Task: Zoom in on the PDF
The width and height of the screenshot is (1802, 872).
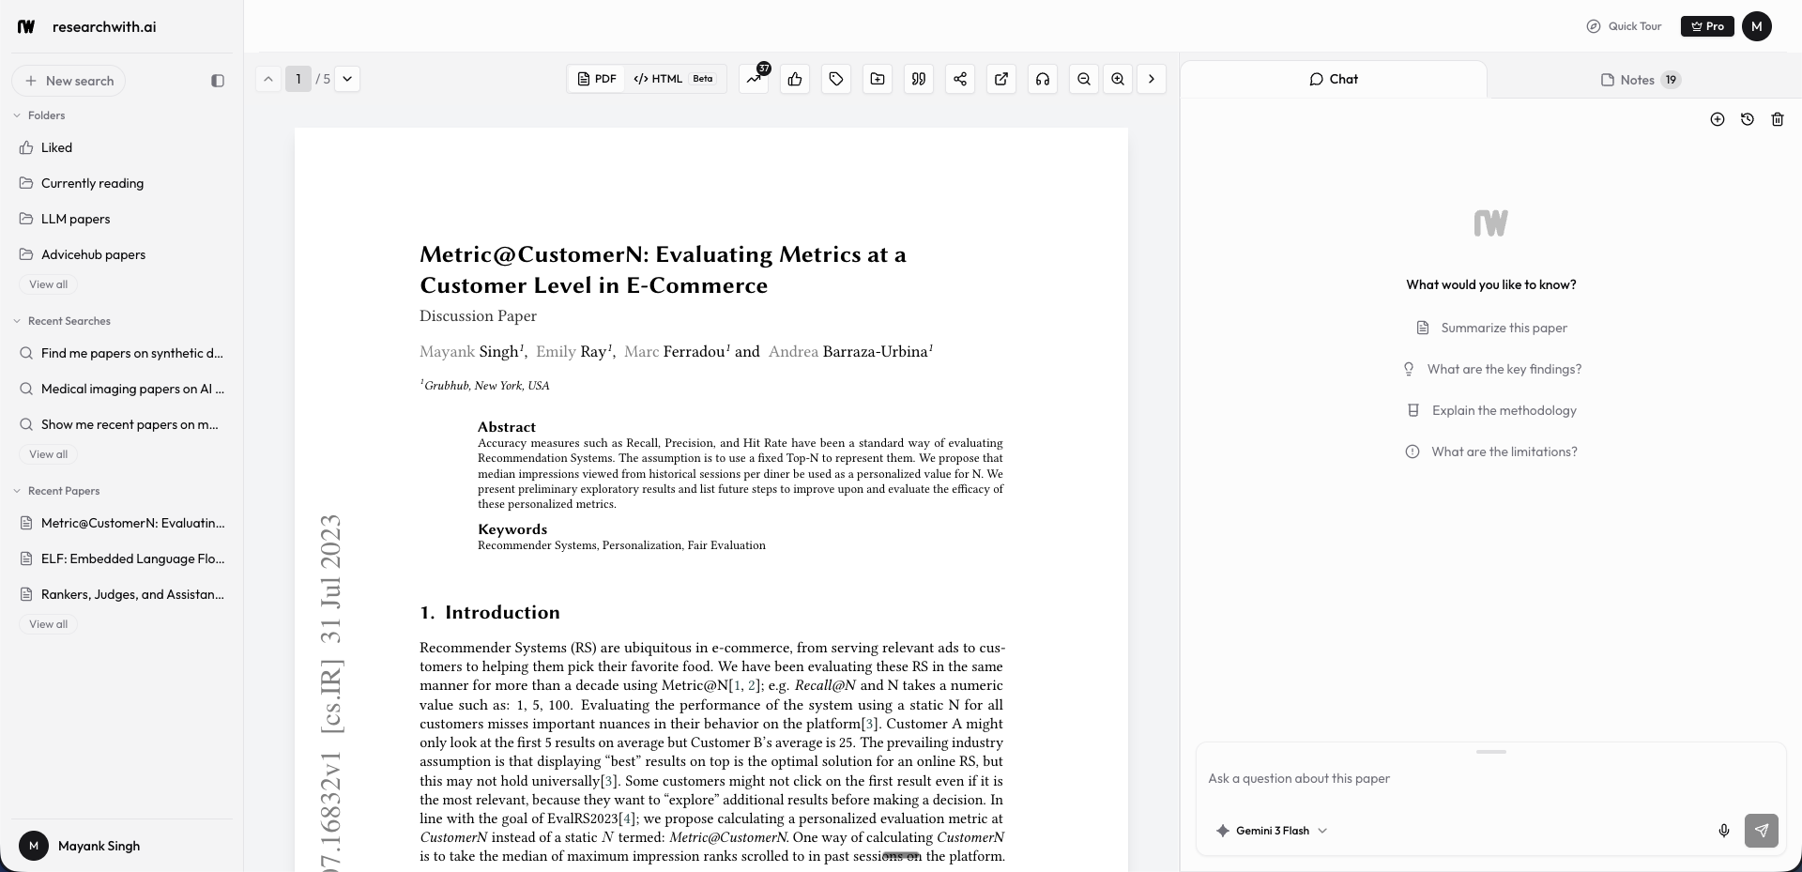Action: [1118, 79]
